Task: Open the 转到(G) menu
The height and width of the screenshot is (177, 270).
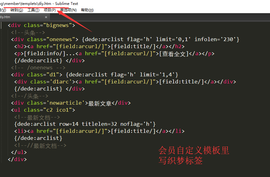Action: [16, 10]
